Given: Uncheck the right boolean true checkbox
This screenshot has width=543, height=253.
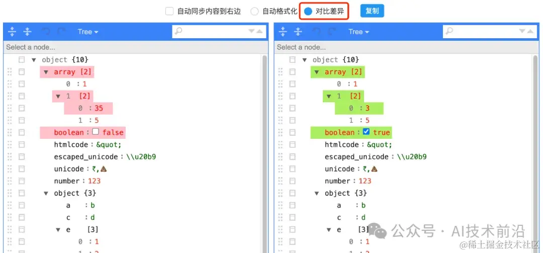Looking at the screenshot, I should click(367, 132).
